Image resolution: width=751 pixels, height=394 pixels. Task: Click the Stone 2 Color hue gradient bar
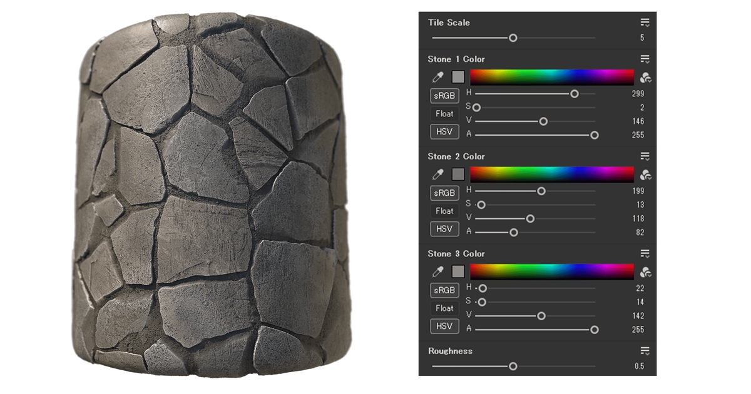pos(552,174)
